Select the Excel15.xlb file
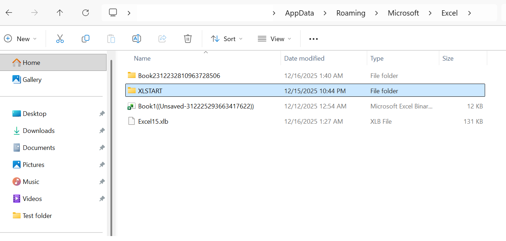506x241 pixels. pos(305,121)
